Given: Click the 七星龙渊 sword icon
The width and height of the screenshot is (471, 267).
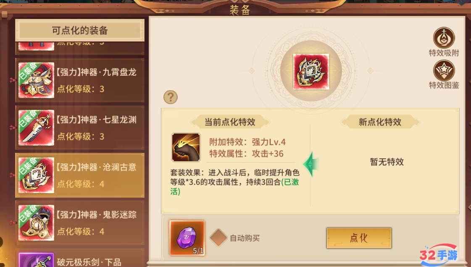Looking at the screenshot, I should [36, 128].
